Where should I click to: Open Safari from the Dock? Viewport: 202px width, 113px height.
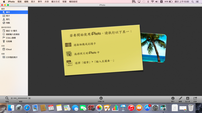pyautogui.click(x=27, y=108)
